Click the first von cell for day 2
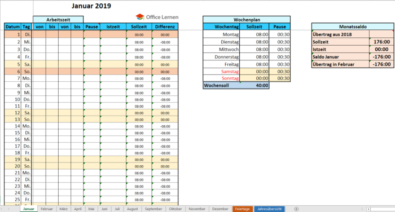 pyautogui.click(x=39, y=42)
